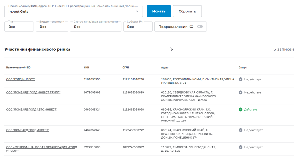Click the INN value 2462057943
Image resolution: width=301 pixels, height=163 pixels.
coord(92,130)
